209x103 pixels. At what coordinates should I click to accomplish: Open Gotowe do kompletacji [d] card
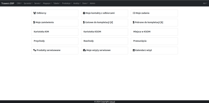pyautogui.click(x=104, y=23)
